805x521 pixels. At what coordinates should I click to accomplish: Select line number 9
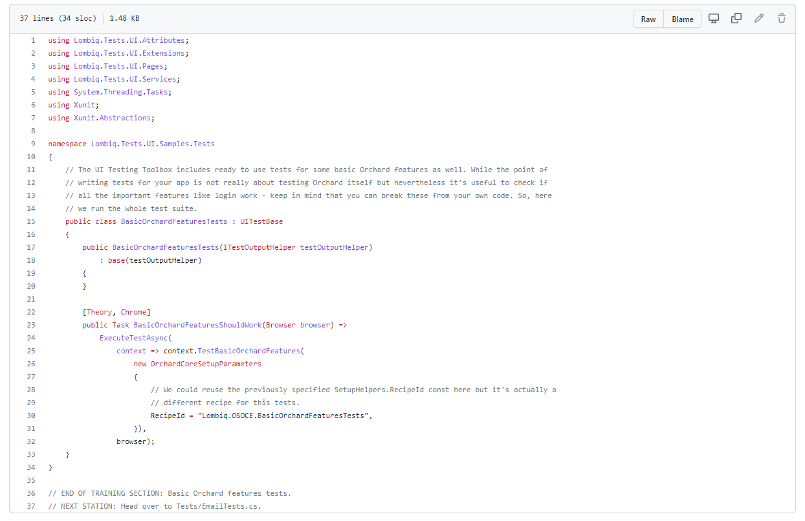point(33,144)
